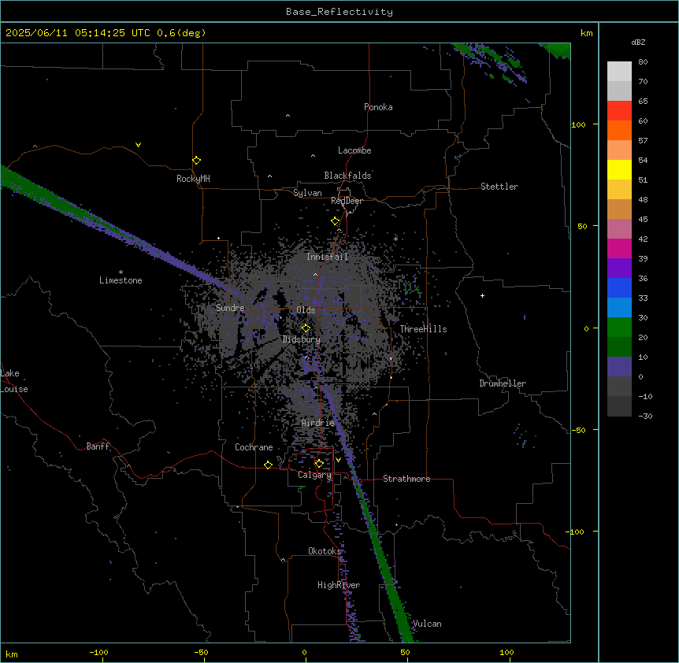Image resolution: width=679 pixels, height=663 pixels.
Task: Click the Strathmore label
Action: tap(406, 479)
